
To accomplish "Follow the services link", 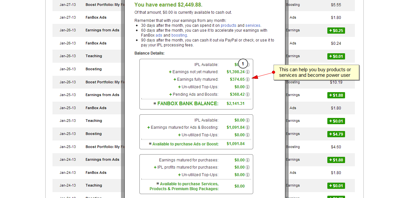I will 253,25.
